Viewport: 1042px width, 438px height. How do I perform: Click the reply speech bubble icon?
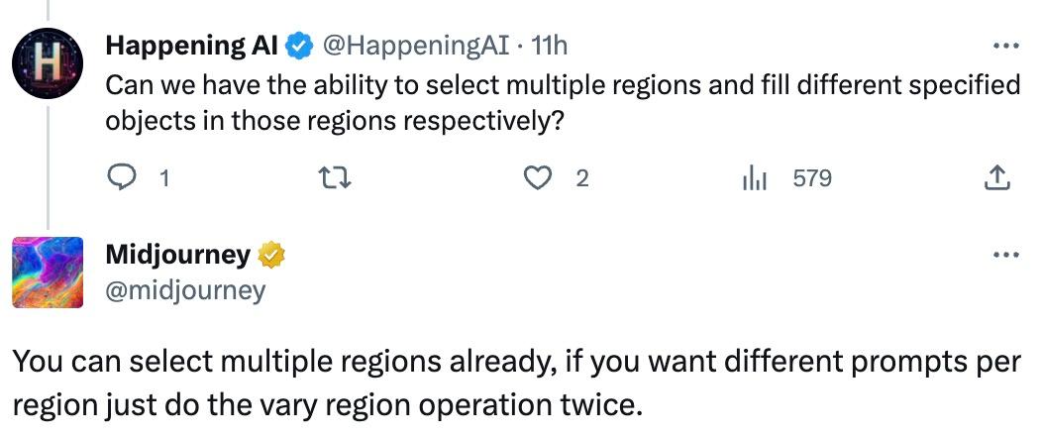[x=122, y=178]
